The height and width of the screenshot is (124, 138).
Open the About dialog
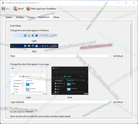19,9
